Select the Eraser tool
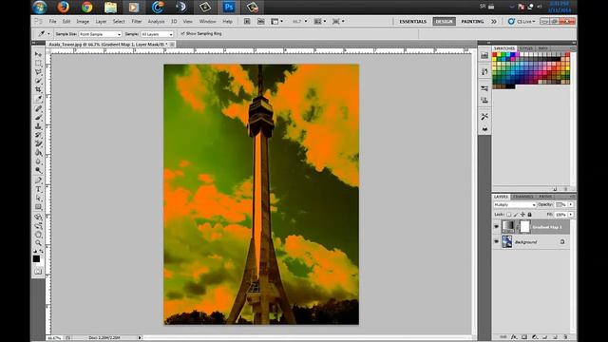This screenshot has width=608, height=342. 38,143
